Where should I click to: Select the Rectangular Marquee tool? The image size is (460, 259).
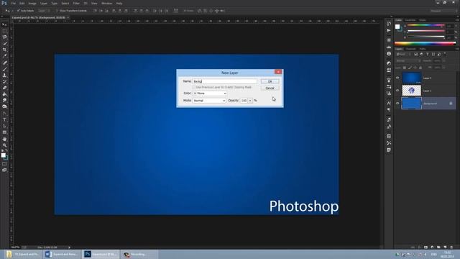pos(4,31)
